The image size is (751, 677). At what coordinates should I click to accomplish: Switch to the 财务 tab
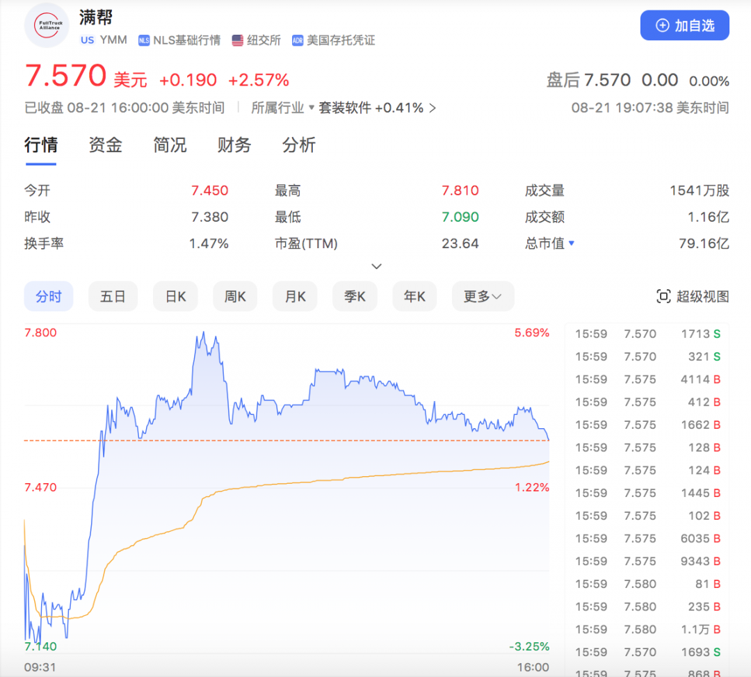[x=234, y=145]
